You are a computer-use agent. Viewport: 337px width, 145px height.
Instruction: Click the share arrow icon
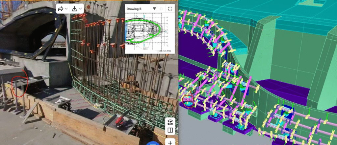click(x=61, y=9)
